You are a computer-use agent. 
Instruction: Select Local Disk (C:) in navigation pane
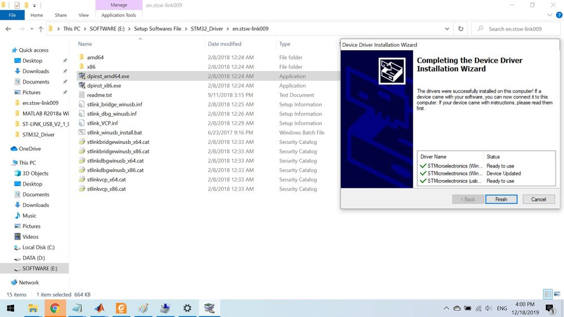pos(38,247)
